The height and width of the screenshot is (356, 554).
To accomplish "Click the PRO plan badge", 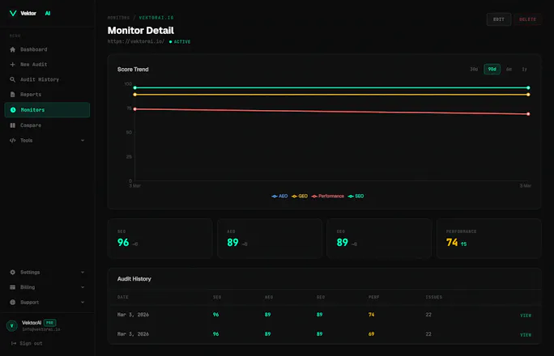I will click(50, 323).
